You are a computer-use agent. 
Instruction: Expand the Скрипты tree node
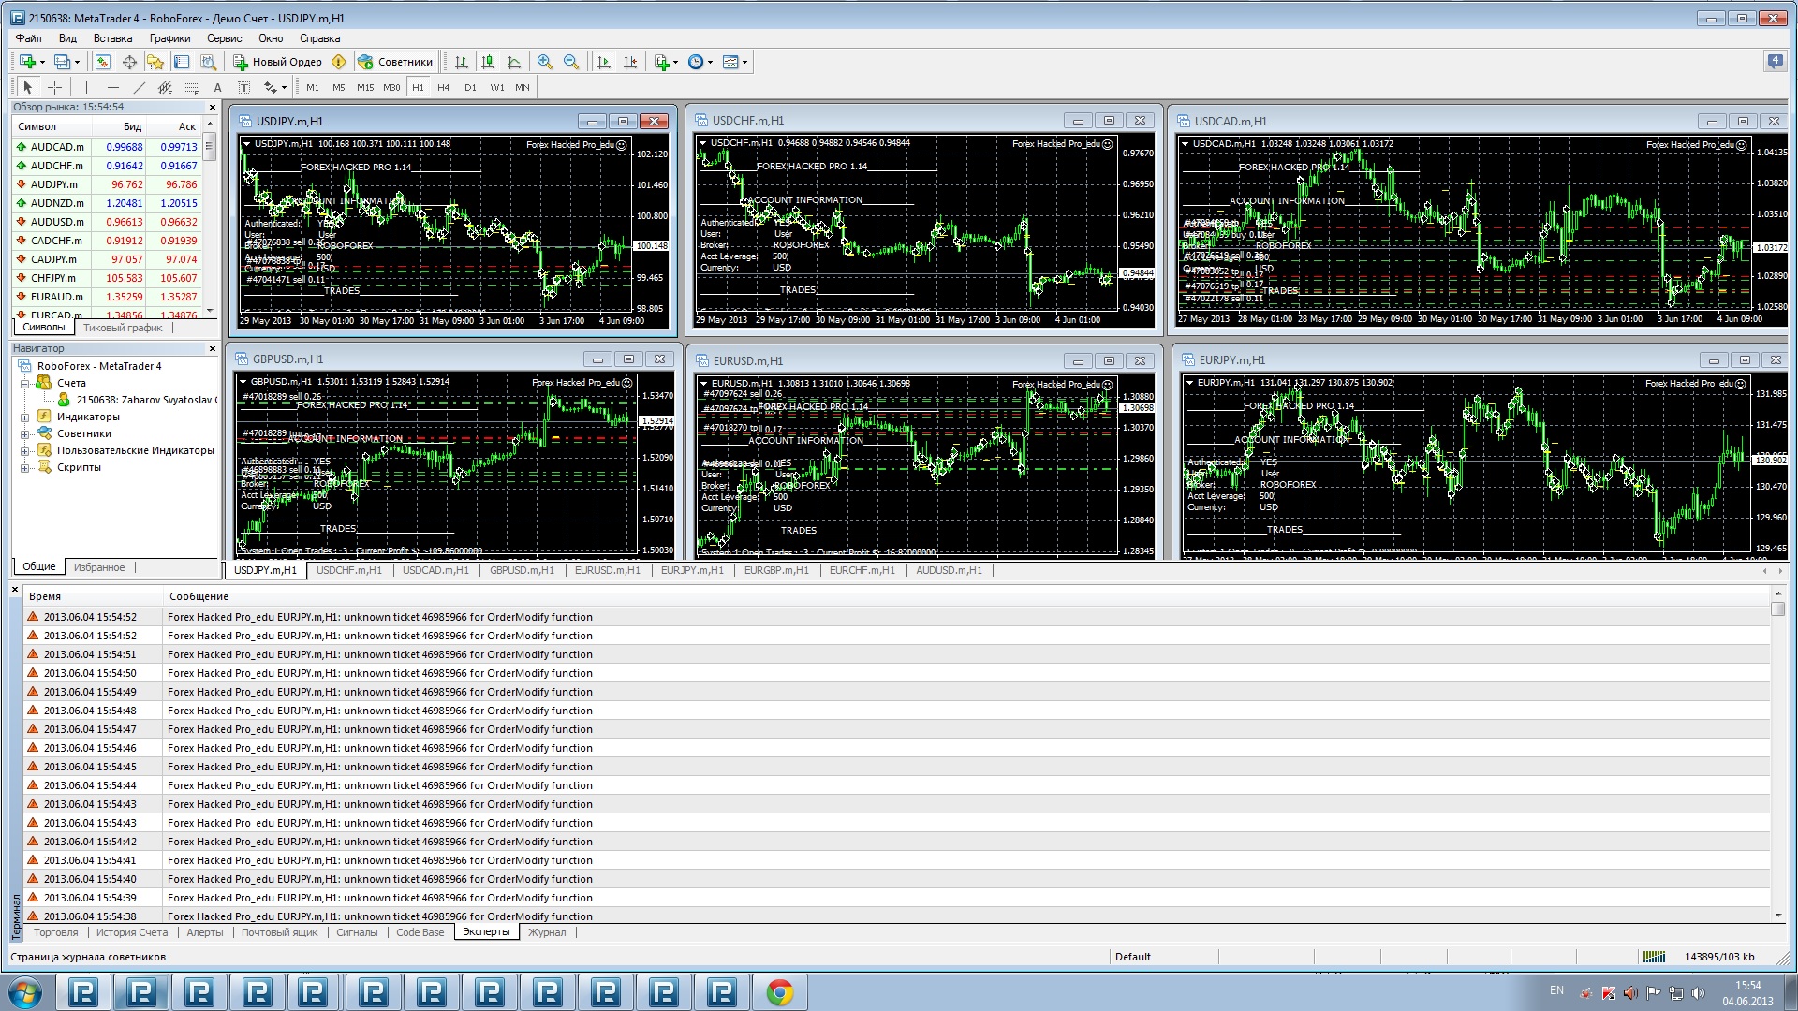[x=25, y=468]
